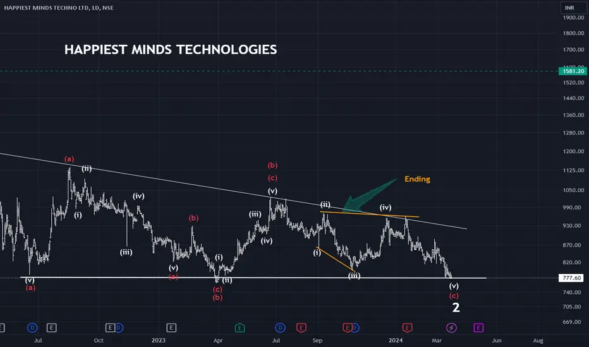
Task: Click the Jun label on time axis
Action: (497, 341)
